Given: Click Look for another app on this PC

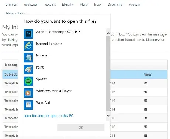Looking at the screenshot, I should (48, 116).
